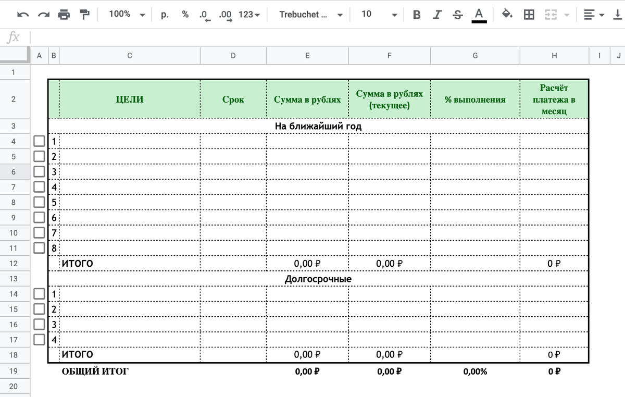
Task: Tick the checkbox for near-term goal 1
Action: [39, 141]
